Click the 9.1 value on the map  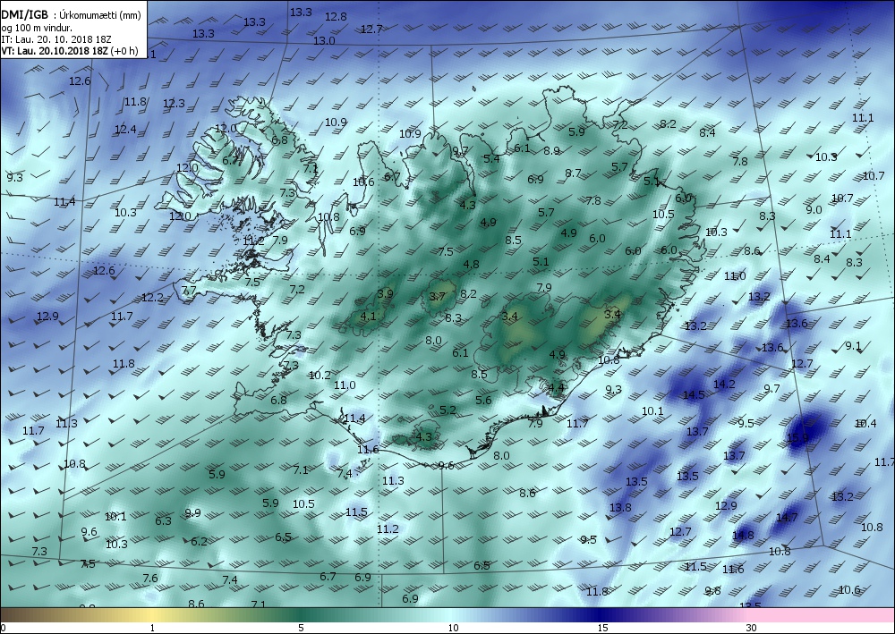pyautogui.click(x=853, y=345)
